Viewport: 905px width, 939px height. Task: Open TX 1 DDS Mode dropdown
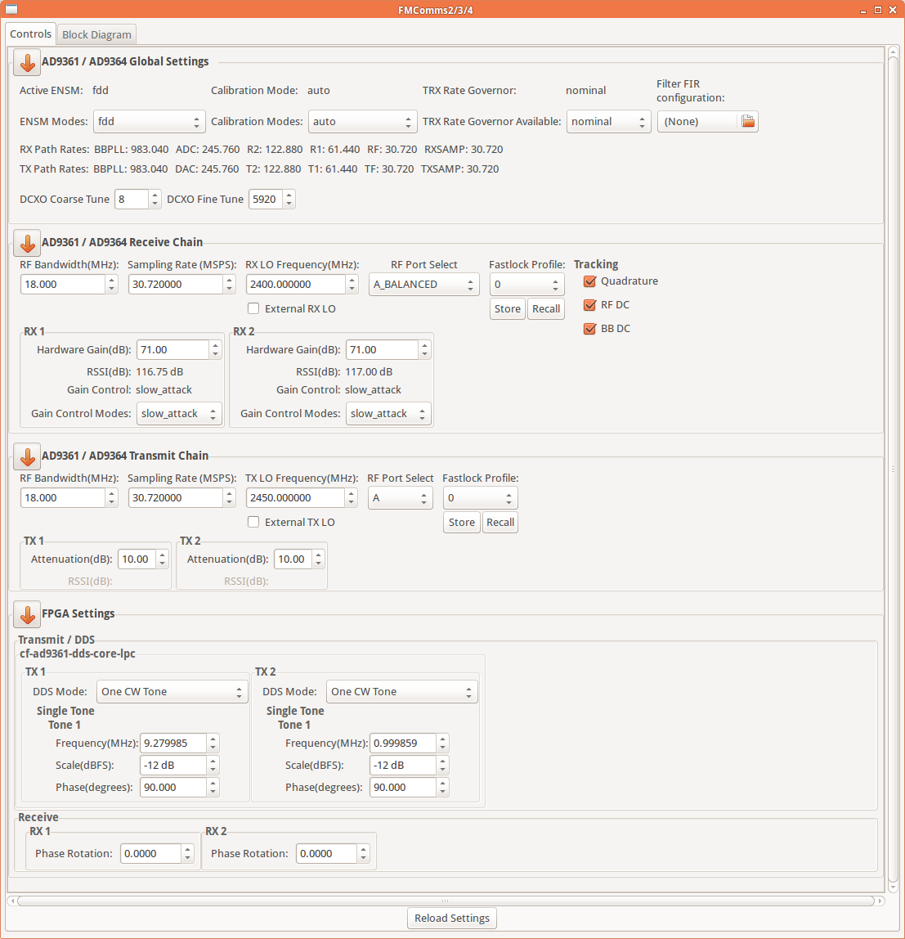[x=172, y=692]
